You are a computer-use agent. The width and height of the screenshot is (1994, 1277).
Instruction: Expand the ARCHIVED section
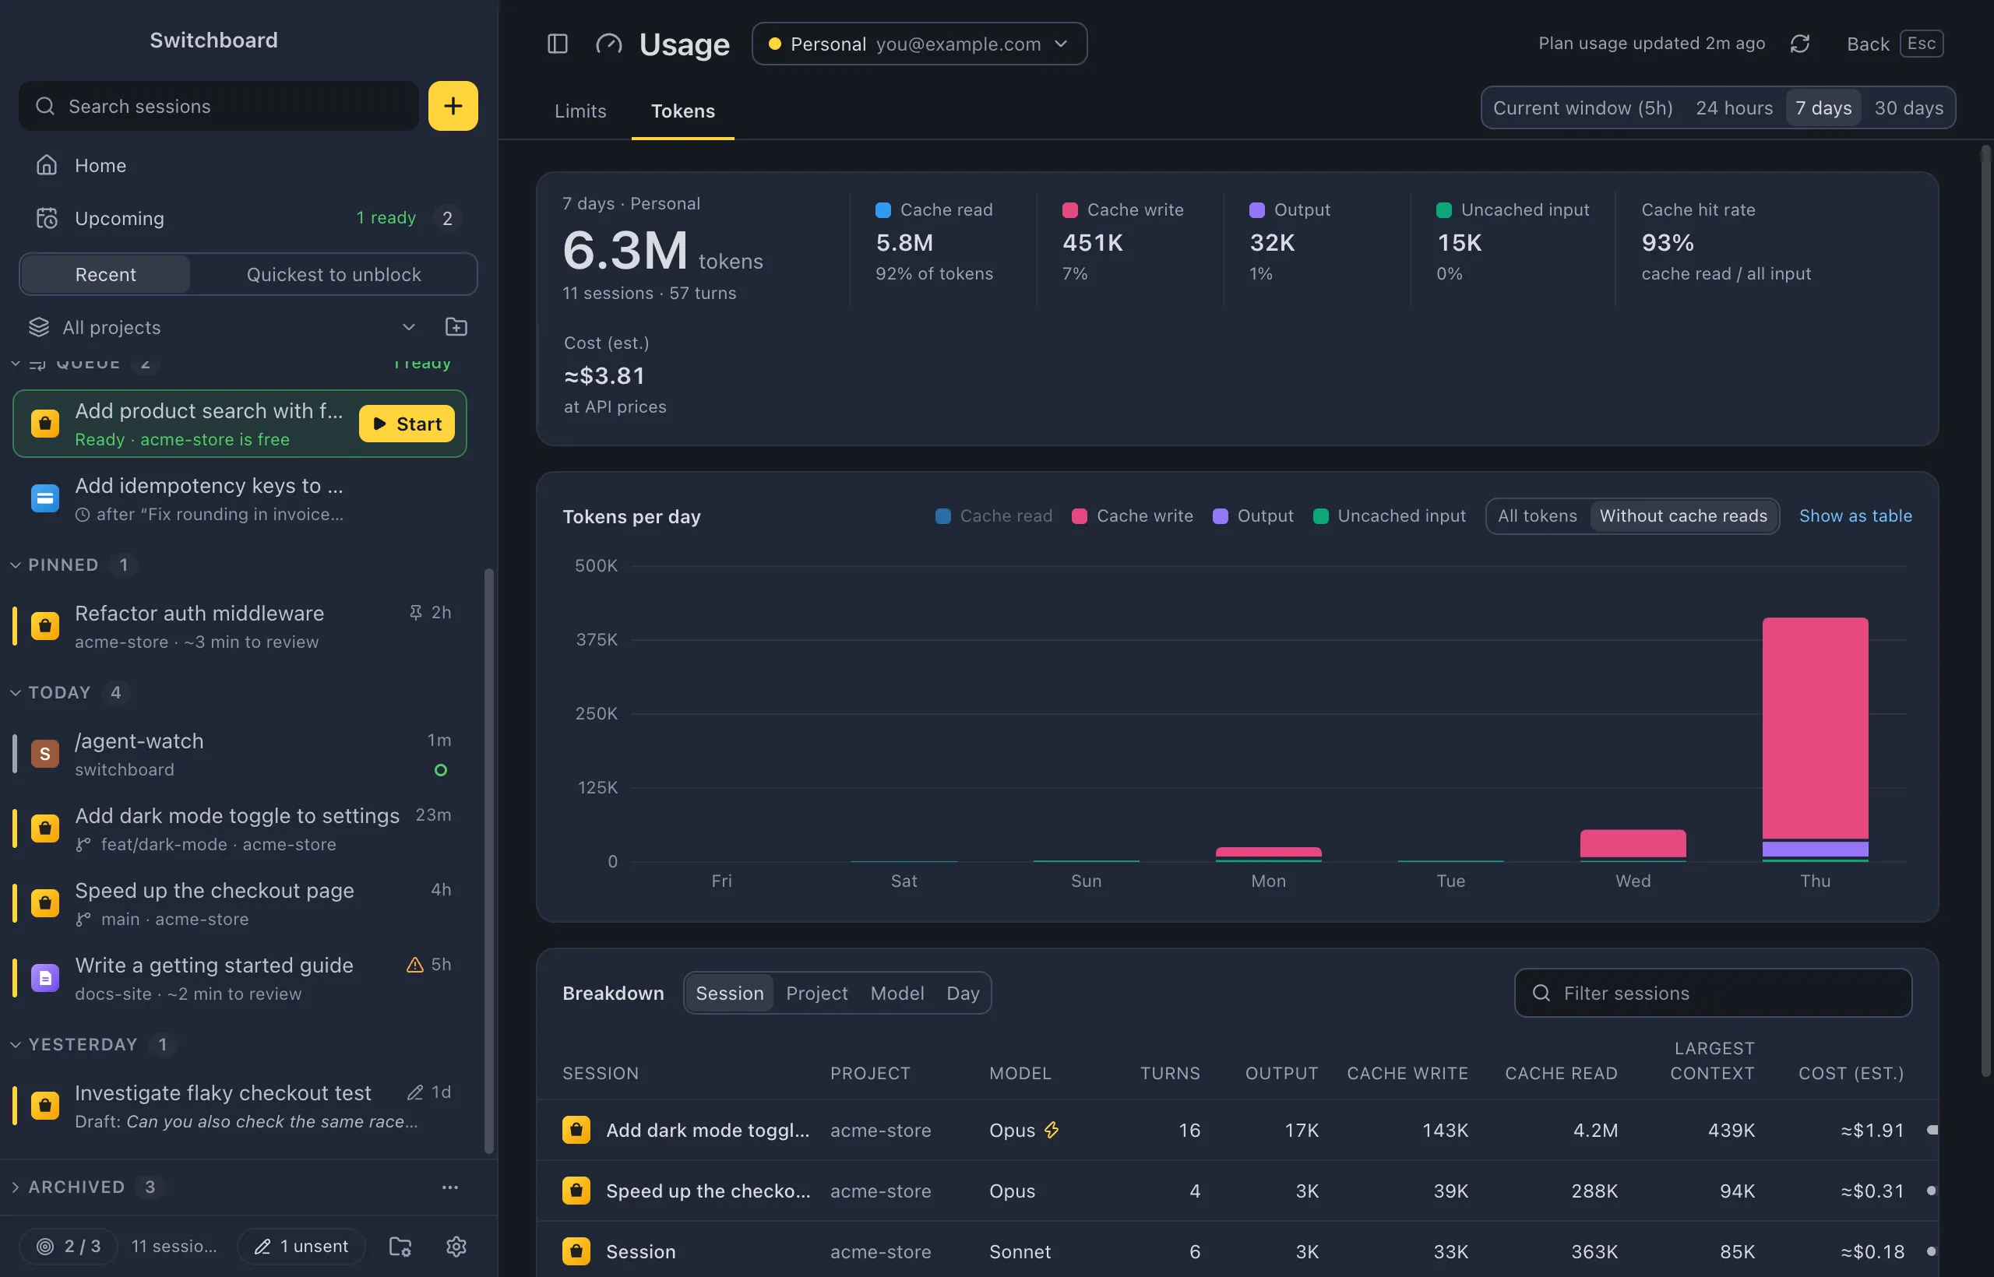tap(76, 1187)
